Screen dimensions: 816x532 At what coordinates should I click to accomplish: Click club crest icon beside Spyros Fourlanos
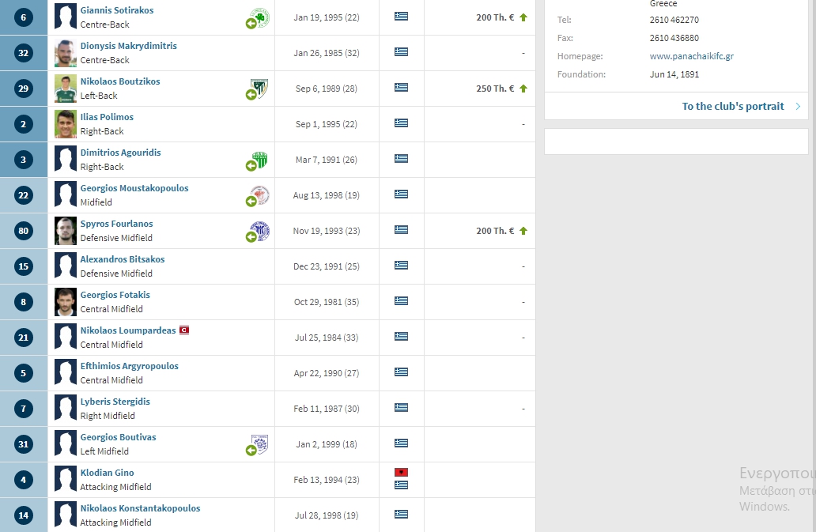(x=259, y=231)
